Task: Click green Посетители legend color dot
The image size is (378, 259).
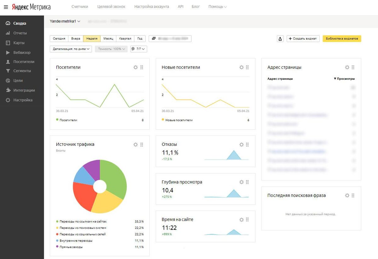Action: pyautogui.click(x=57, y=120)
